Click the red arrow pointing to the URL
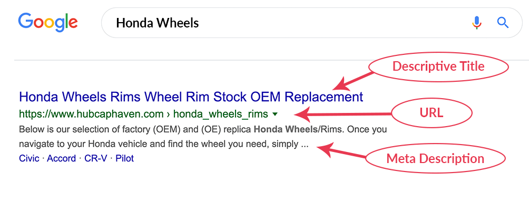 click(343, 114)
